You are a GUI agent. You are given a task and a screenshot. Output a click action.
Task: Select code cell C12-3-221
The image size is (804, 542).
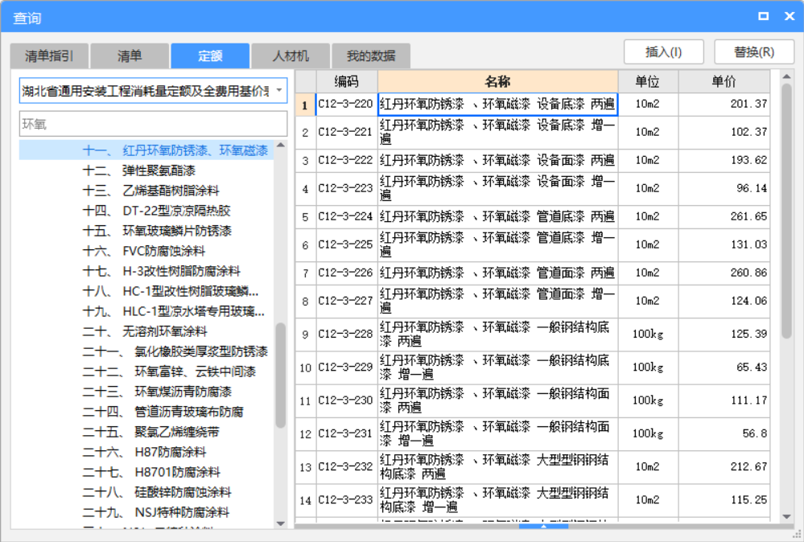[x=347, y=132]
